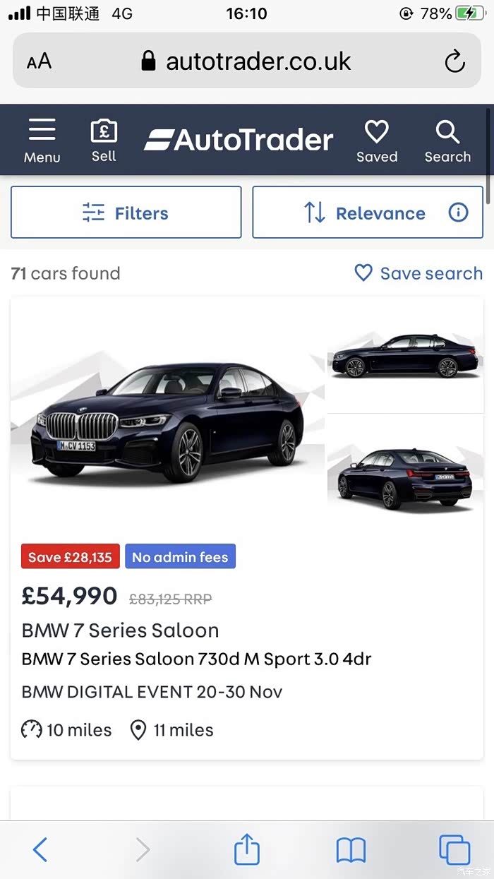Click the AutoTrader logo
The width and height of the screenshot is (494, 879).
coord(239,140)
